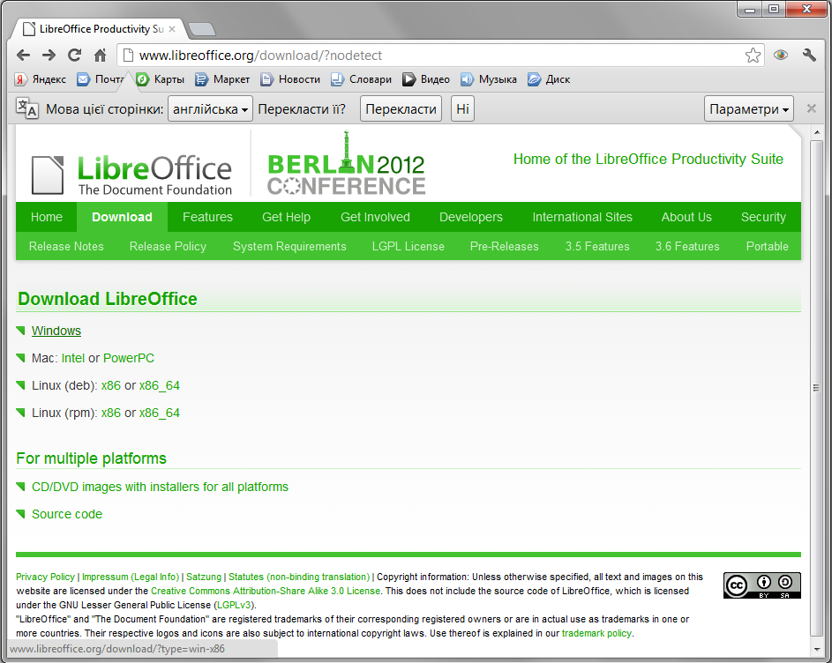Open the Новости bookmark

(290, 79)
